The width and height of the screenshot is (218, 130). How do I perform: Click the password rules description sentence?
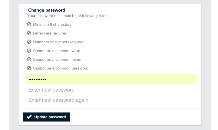pyautogui.click(x=68, y=16)
